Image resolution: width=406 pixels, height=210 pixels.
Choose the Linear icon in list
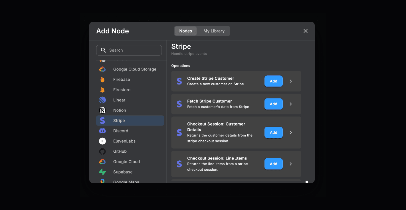(x=102, y=100)
